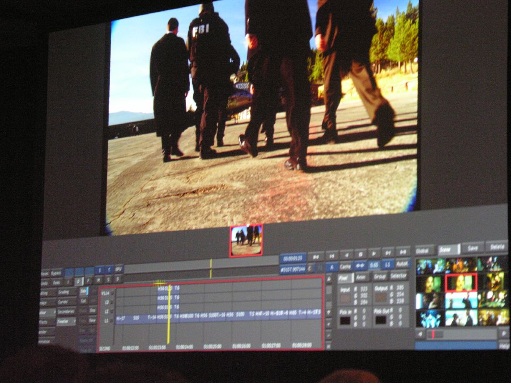Toggle the AutoK button
Image resolution: width=511 pixels, height=383 pixels.
pyautogui.click(x=402, y=264)
